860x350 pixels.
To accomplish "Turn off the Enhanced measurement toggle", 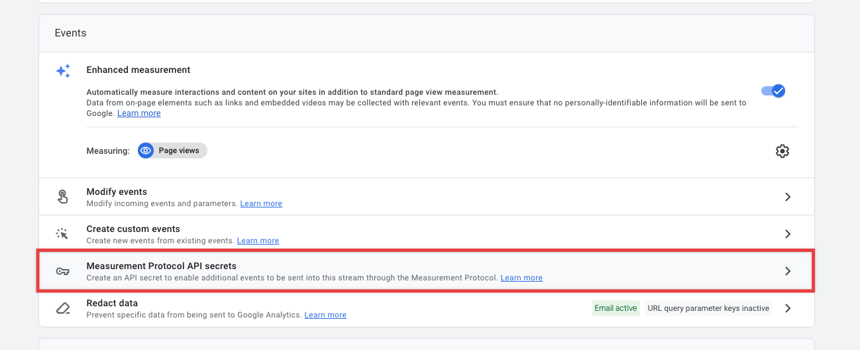I will coord(773,91).
